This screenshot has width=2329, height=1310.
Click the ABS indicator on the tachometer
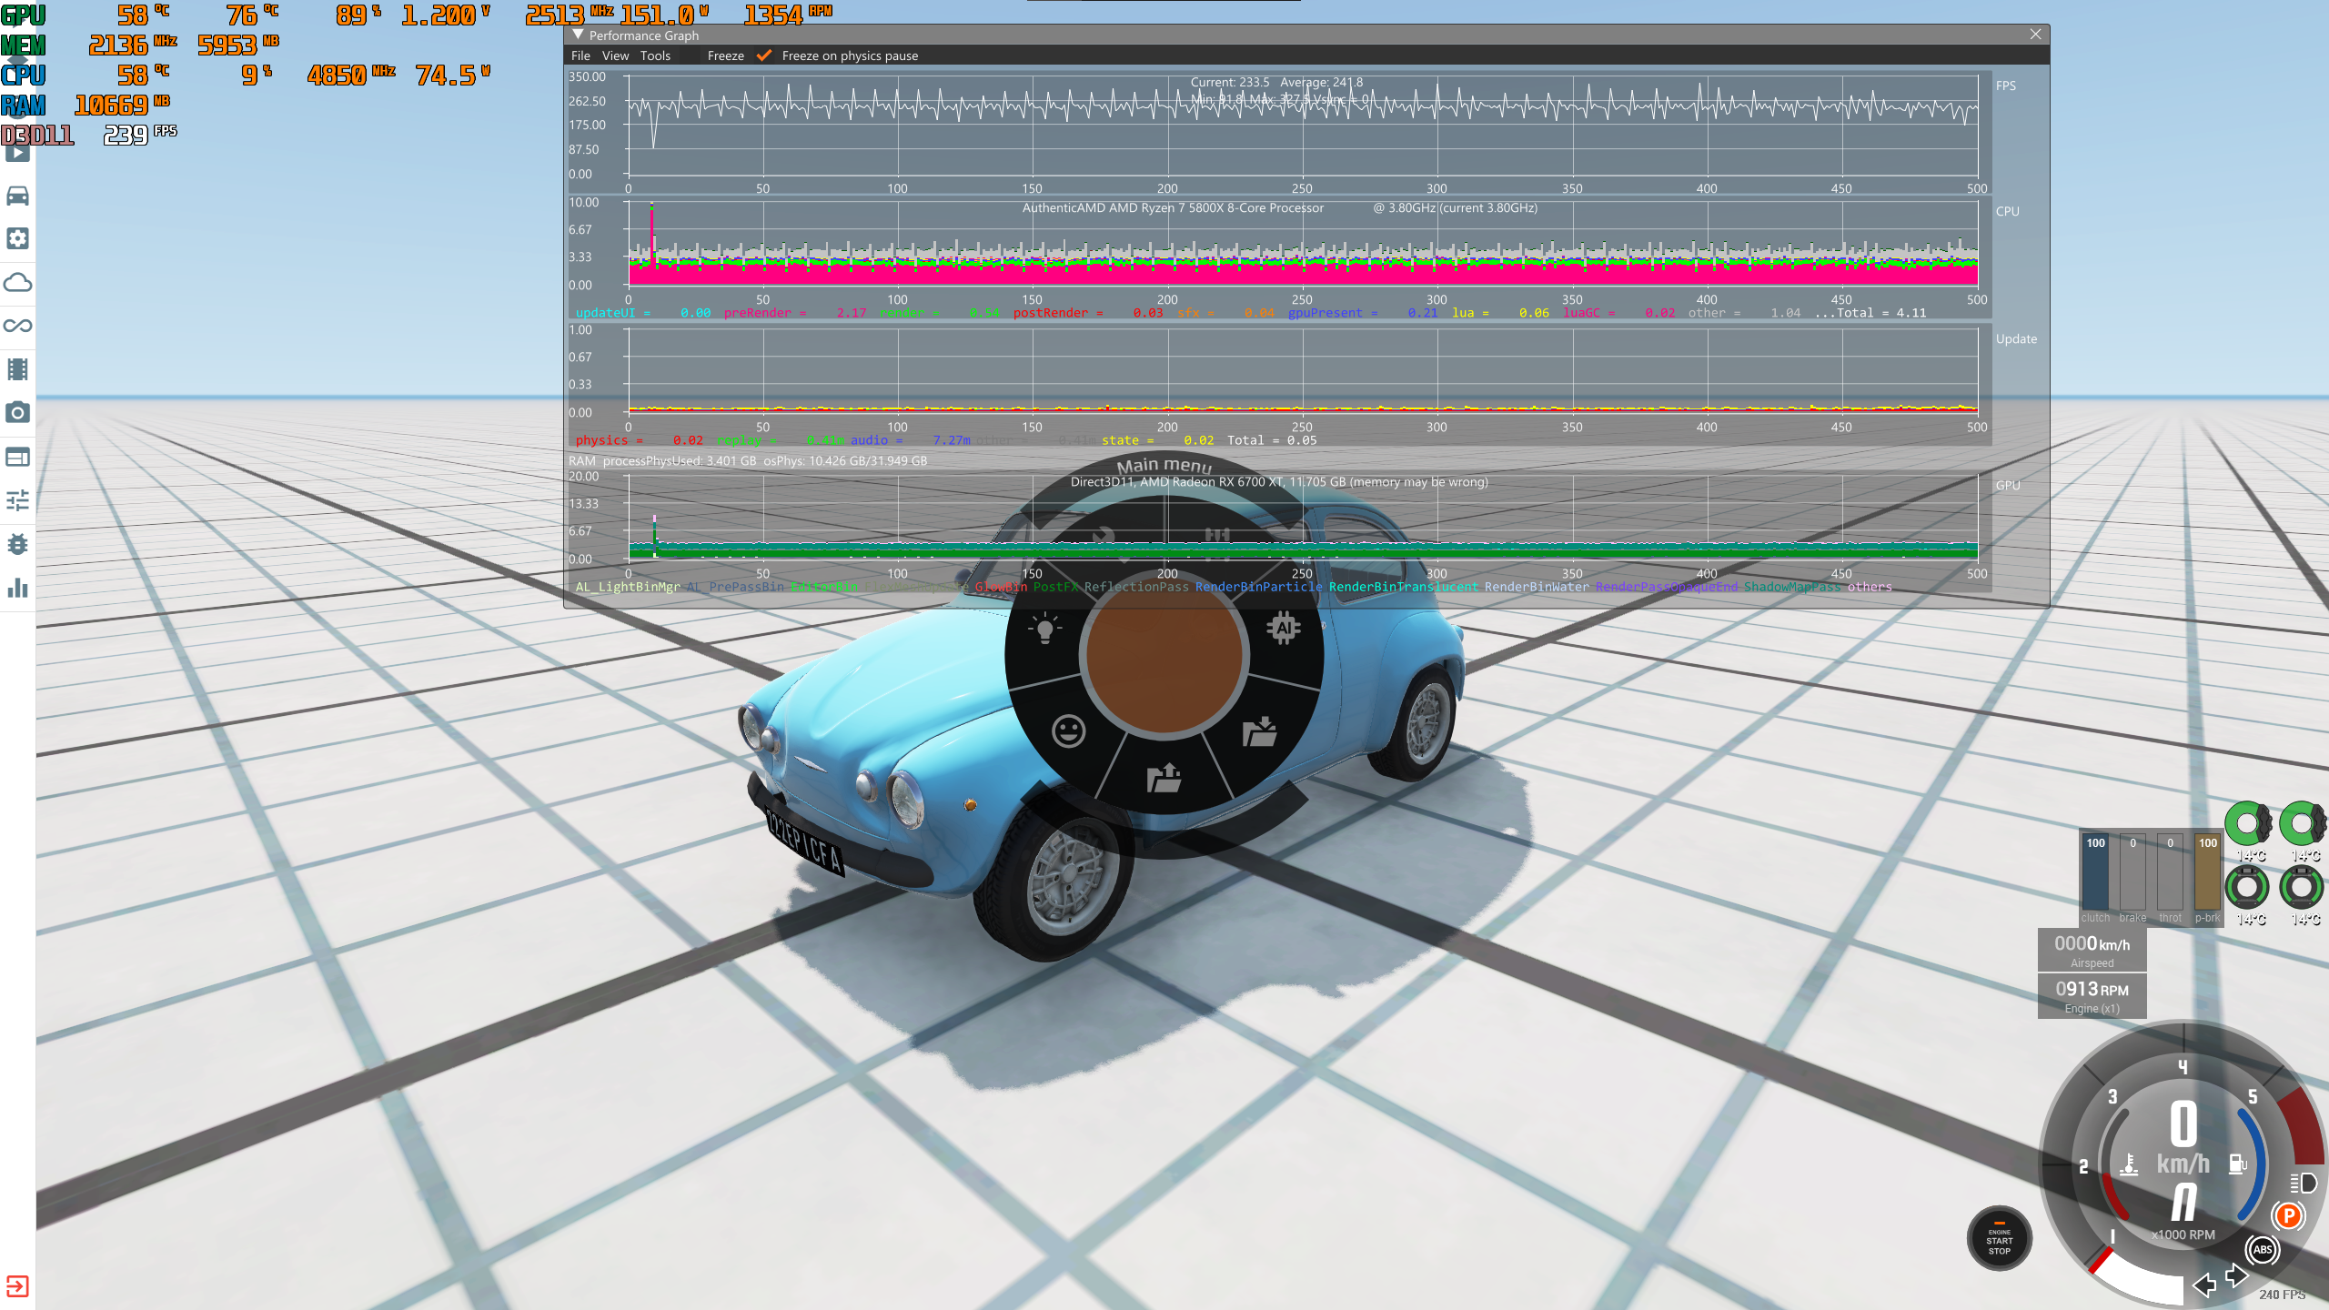[x=2263, y=1249]
